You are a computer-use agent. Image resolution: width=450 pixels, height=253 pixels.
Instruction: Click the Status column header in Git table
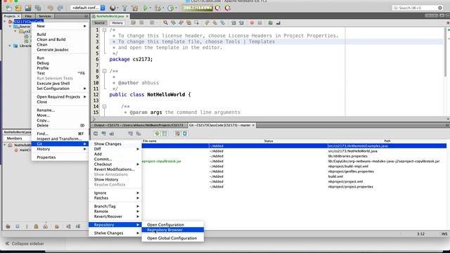[x=269, y=141]
